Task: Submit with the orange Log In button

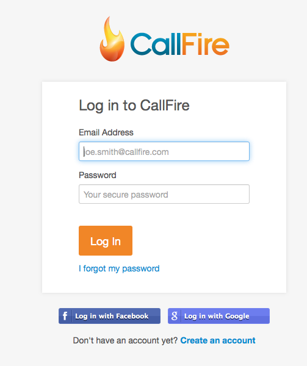Action: 106,240
